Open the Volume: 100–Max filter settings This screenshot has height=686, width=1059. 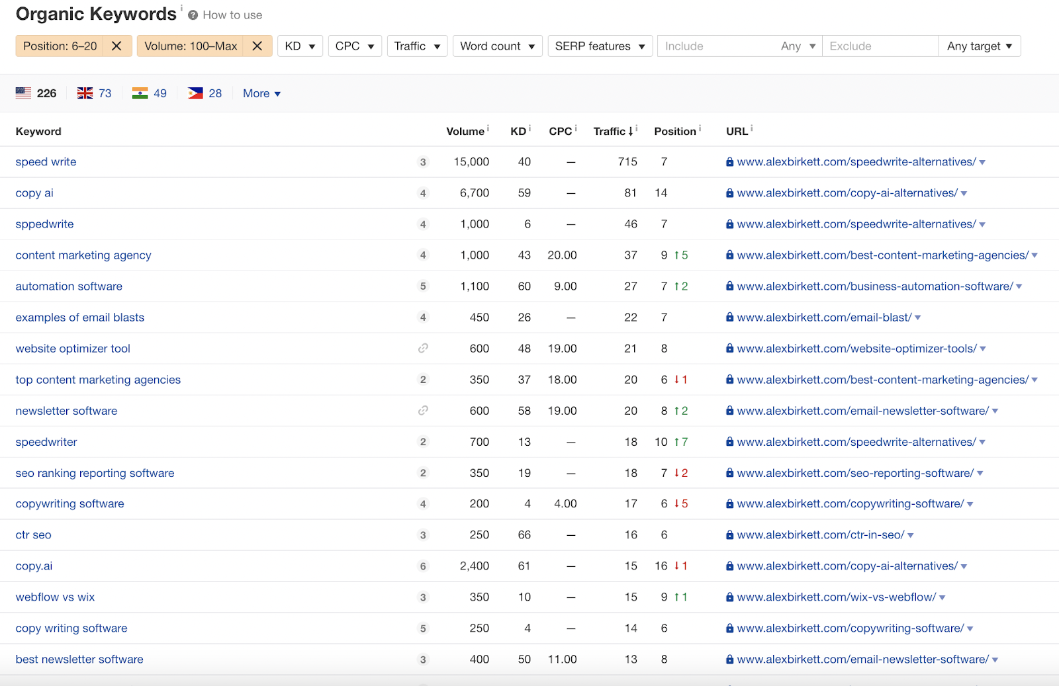pos(191,46)
